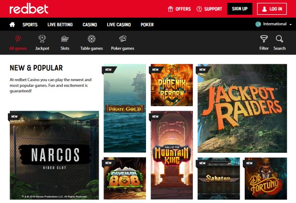Expand the International region dropdown arrow
The image size is (296, 203).
291,25
